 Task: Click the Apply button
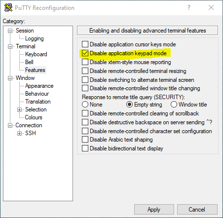(154, 210)
